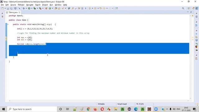Viewport: 199px width, 112px height.
Task: Collapse the main method fold marker
Action: coord(8,24)
